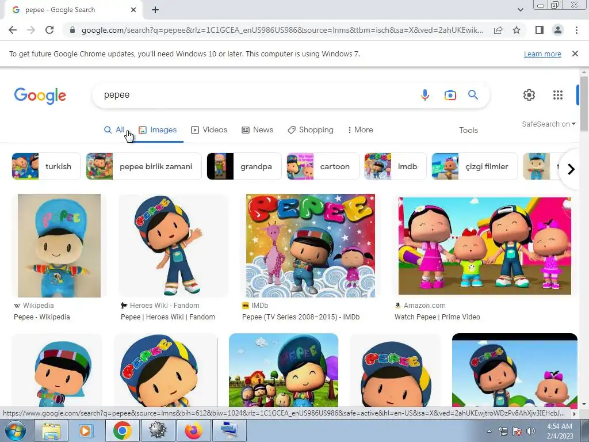Select the pepee birlik zamani chip
Image resolution: width=589 pixels, height=442 pixels.
click(x=144, y=166)
